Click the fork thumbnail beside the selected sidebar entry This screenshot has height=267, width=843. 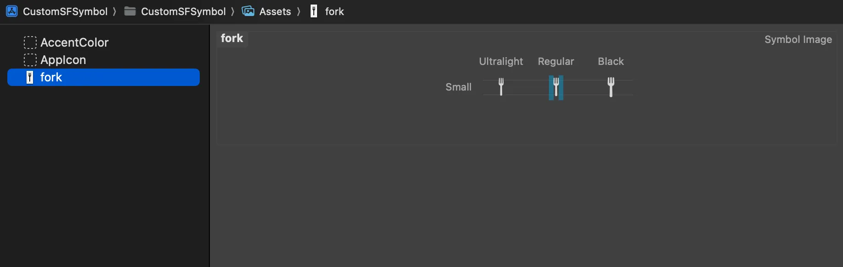tap(29, 77)
